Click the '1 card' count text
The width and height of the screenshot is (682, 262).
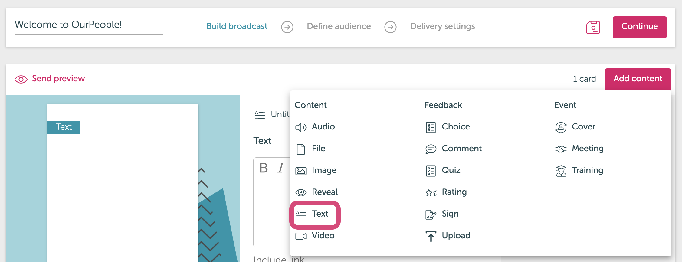click(x=584, y=79)
